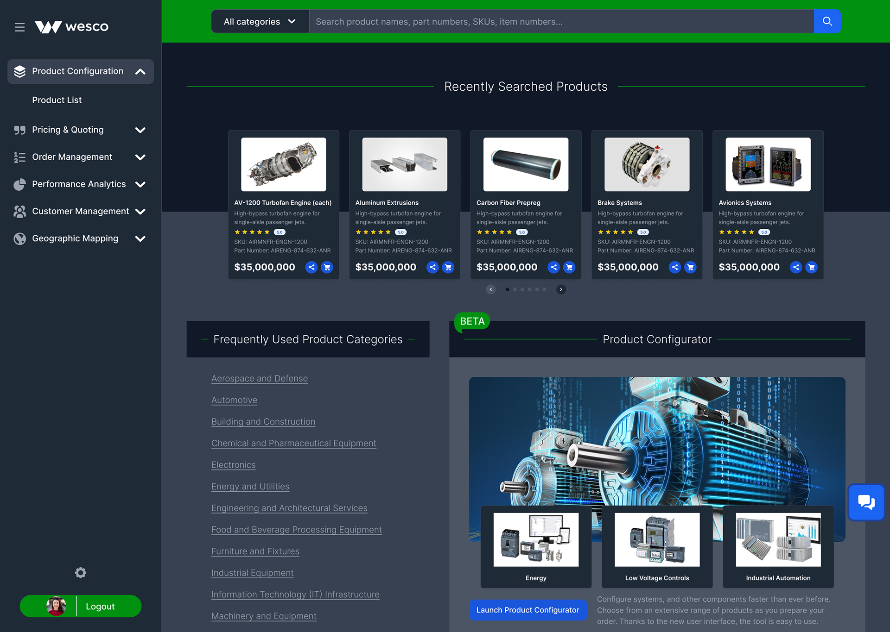Open the hamburger menu icon
The height and width of the screenshot is (632, 890).
[x=19, y=27]
